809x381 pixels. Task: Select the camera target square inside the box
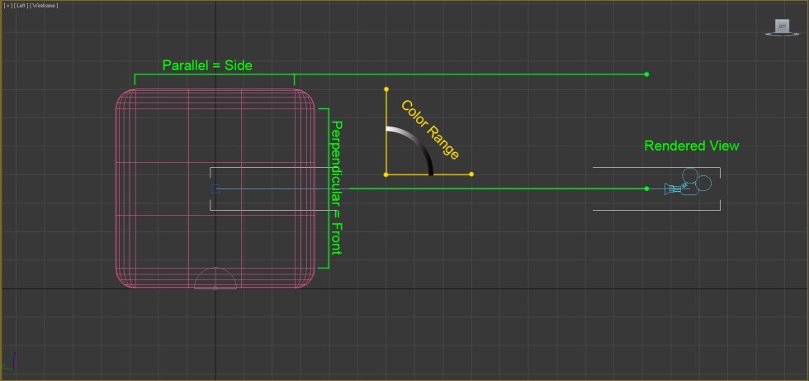(x=215, y=189)
